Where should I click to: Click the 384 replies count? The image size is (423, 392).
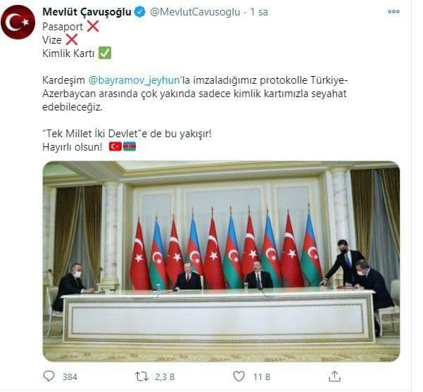pos(70,377)
